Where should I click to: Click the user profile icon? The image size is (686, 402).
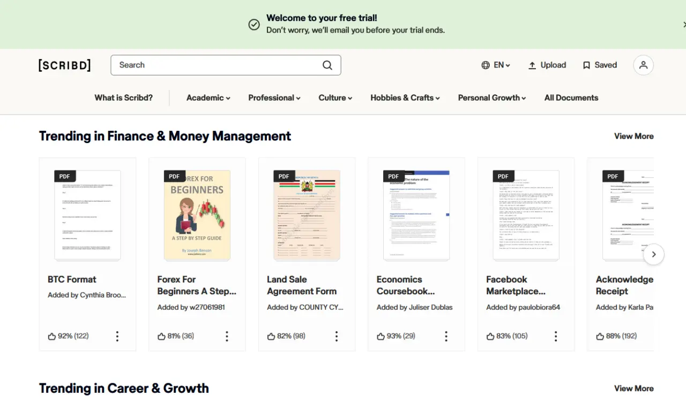pos(644,65)
